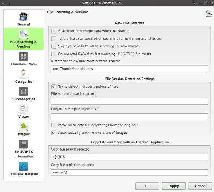Screen dimensions: 214x192
Task: Uncheck try to detect multiple versions
Action: (53, 87)
